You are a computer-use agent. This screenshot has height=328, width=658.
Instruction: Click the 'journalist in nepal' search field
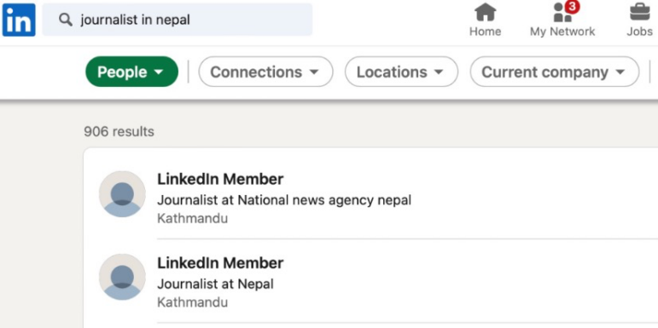(178, 20)
